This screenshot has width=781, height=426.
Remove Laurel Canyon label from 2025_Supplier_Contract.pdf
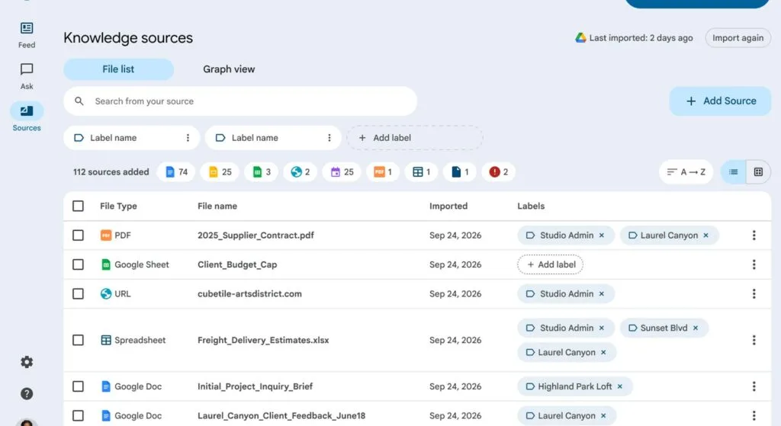pos(705,235)
